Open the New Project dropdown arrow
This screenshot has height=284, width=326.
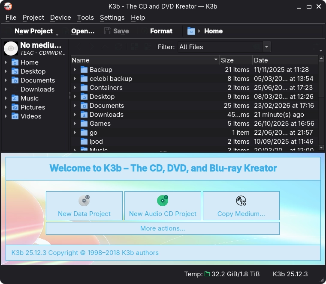[x=57, y=35]
